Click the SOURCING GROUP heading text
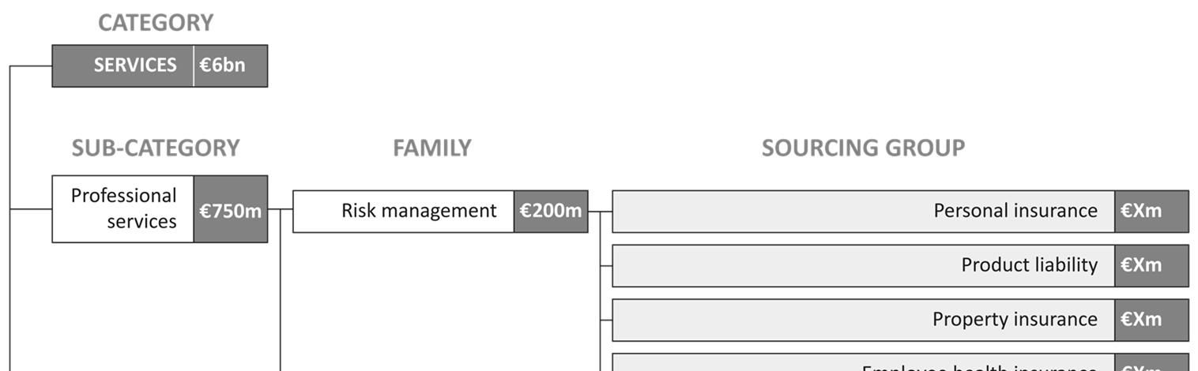The width and height of the screenshot is (1198, 371). [863, 148]
